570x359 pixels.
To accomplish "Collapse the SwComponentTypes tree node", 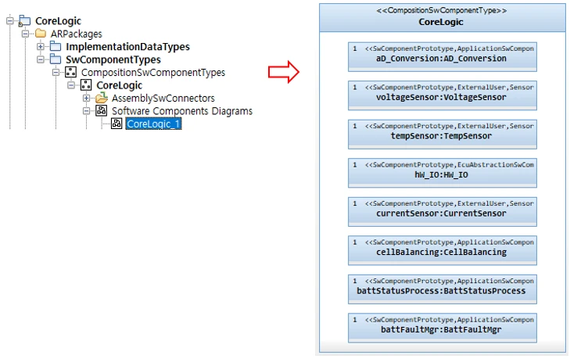I will tap(41, 59).
